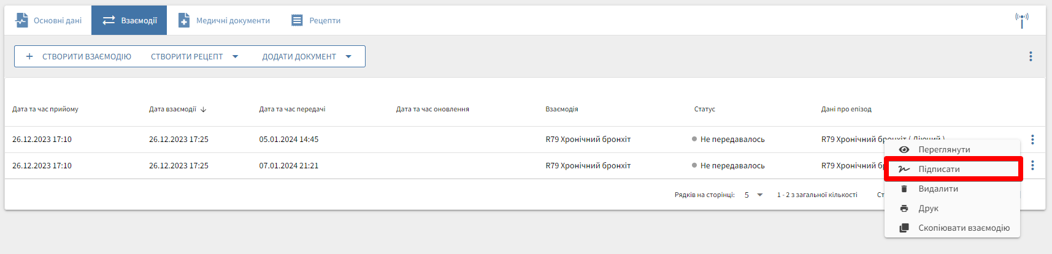
Task: Click the Додати документ button
Action: tap(299, 56)
